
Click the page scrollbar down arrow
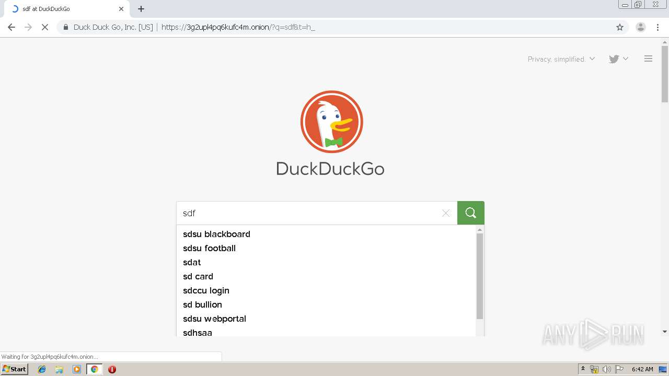point(665,332)
